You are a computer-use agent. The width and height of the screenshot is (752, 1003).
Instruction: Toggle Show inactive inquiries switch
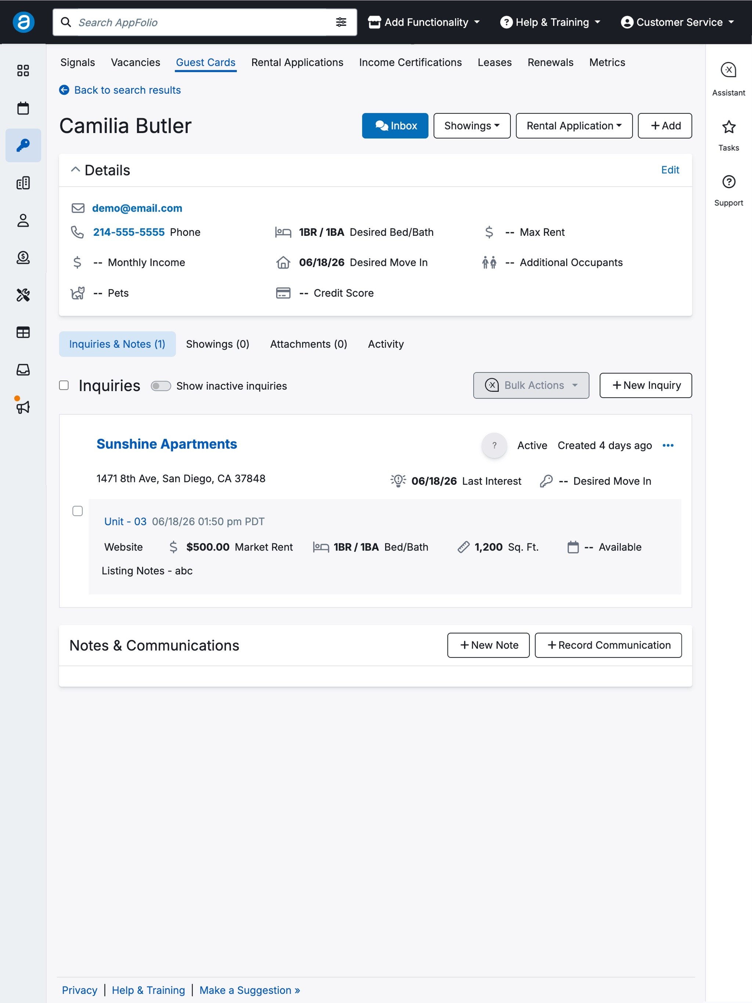160,386
